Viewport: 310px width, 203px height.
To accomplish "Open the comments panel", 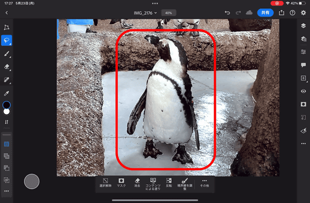I will pos(303,65).
